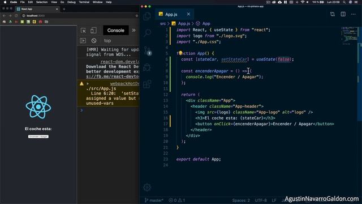Follow the fb.me/react-devtools link
The width and height of the screenshot is (362, 204).
click(x=113, y=76)
